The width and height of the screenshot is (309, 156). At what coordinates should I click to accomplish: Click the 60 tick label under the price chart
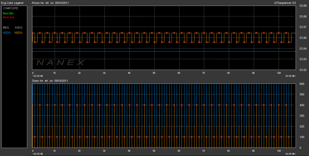point(179,73)
